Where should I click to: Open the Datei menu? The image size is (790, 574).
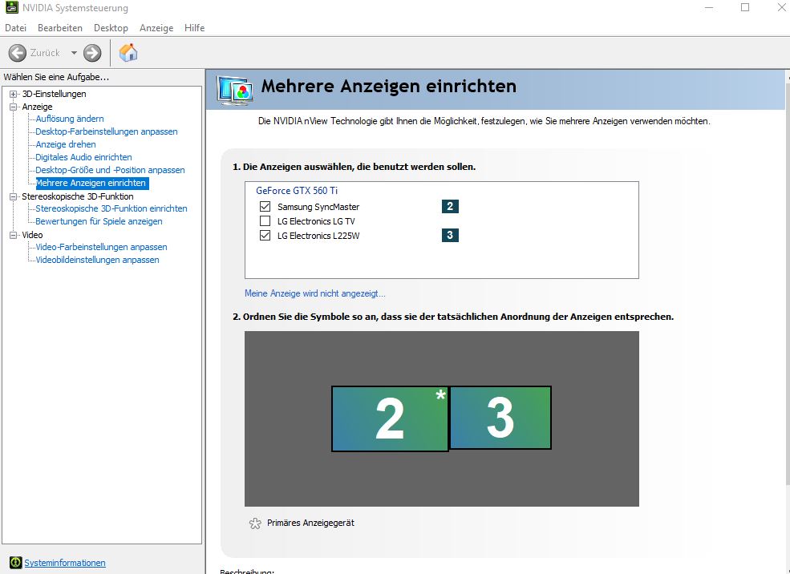[15, 28]
